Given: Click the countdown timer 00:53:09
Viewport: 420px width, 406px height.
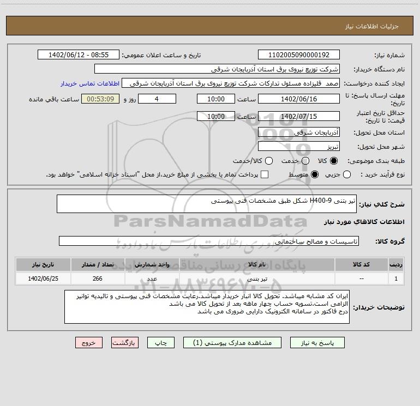Looking at the screenshot, I should click(100, 99).
